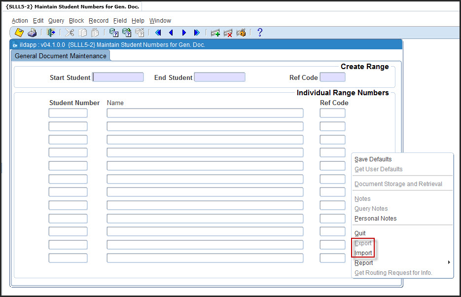Click the Lock Record padlock icon
461x297 pixels.
[241, 33]
